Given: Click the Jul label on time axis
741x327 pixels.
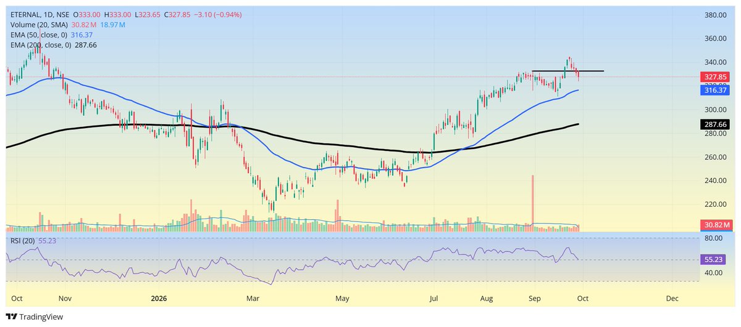Looking at the screenshot, I should click(434, 298).
